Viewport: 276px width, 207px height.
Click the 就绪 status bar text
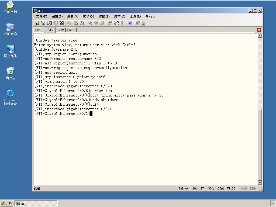37,188
